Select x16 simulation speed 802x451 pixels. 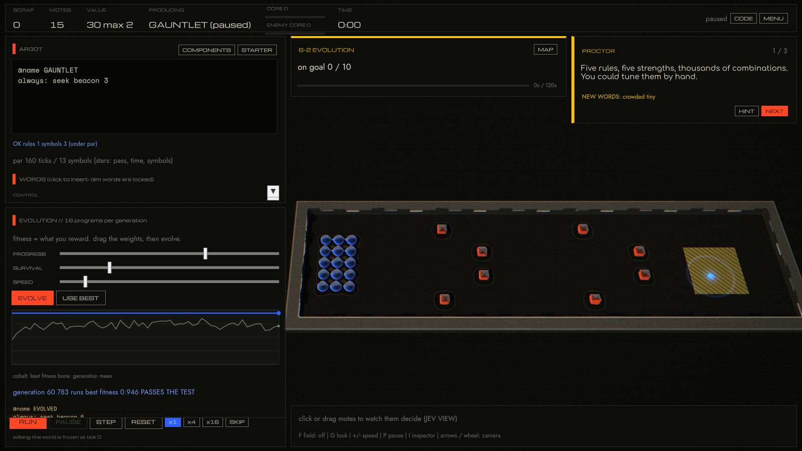pyautogui.click(x=213, y=422)
